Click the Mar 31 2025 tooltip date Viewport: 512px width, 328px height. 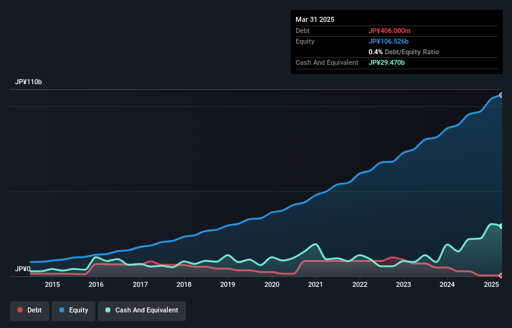pos(315,19)
